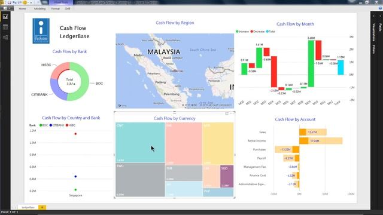This screenshot has height=215, width=383.
Task: Select the cyan Total waterfall bar
Action: [x=341, y=67]
